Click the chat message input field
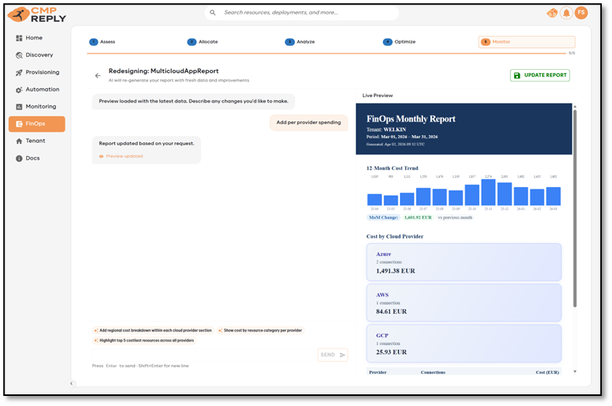Screen dimensions: 612x406 [203, 355]
